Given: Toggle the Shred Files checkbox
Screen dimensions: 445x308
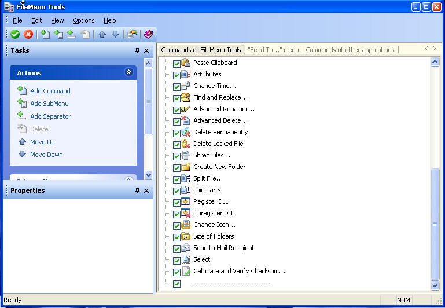Looking at the screenshot, I should (x=176, y=156).
